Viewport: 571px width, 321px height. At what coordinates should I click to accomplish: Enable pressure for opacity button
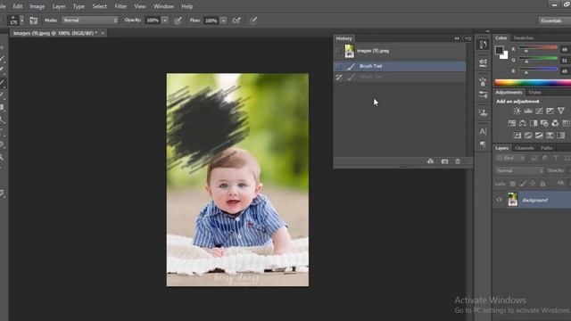coord(178,21)
